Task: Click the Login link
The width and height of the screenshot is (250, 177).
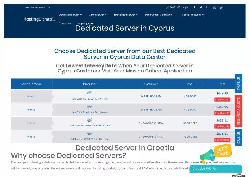Action: coord(221,7)
